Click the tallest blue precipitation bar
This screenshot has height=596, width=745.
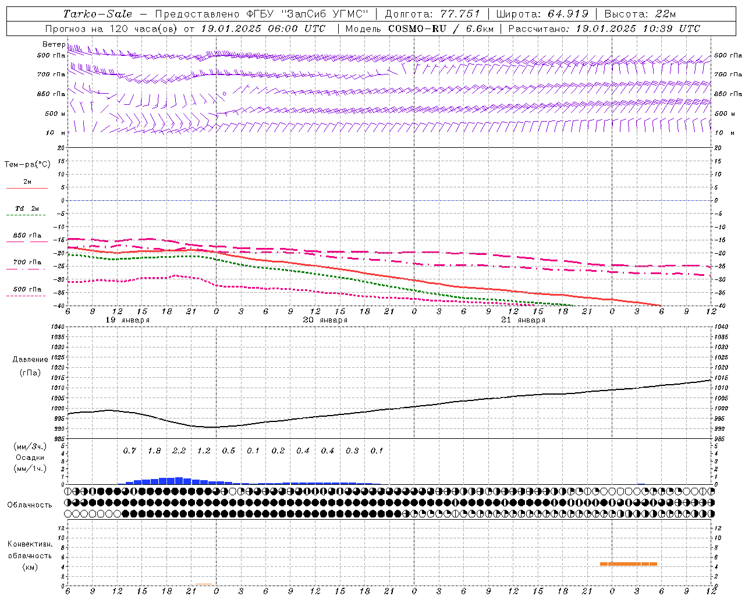[x=179, y=481]
